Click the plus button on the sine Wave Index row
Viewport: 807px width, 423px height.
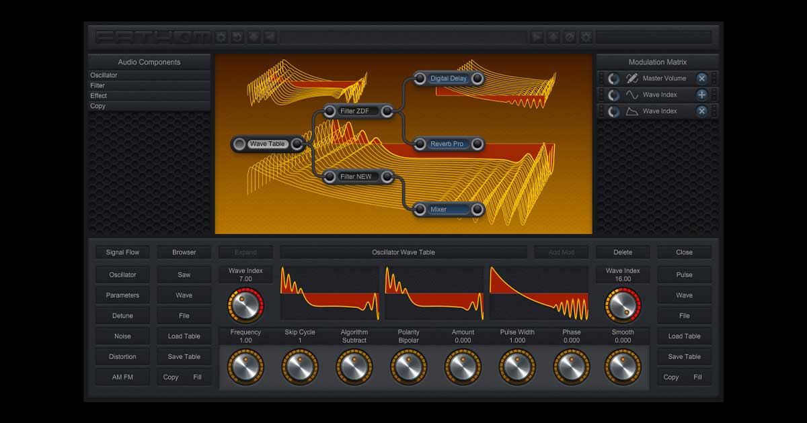(x=701, y=95)
